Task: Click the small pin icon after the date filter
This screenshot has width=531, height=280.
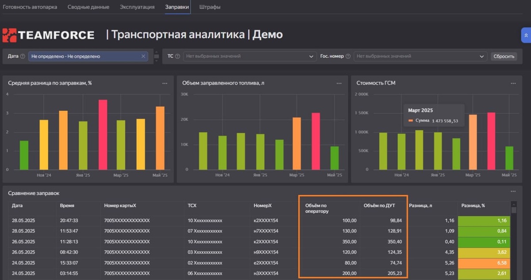Action: tap(156, 56)
